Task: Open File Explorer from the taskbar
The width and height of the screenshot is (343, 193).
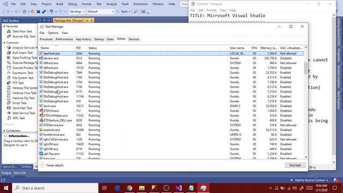Action: tap(141, 188)
